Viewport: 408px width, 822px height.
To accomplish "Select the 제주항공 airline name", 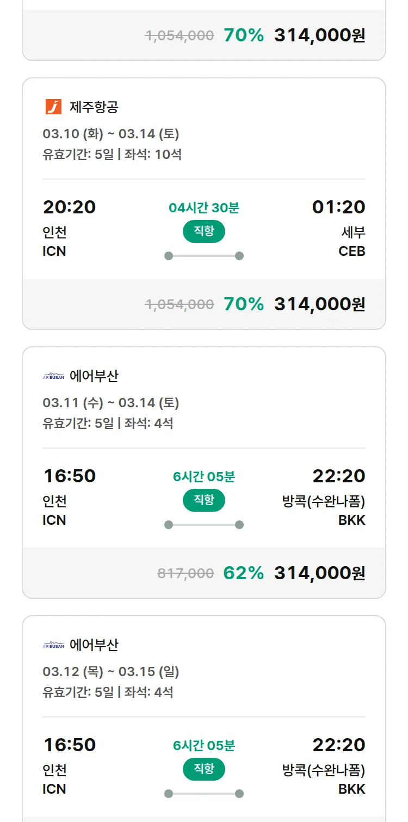I will [x=94, y=107].
